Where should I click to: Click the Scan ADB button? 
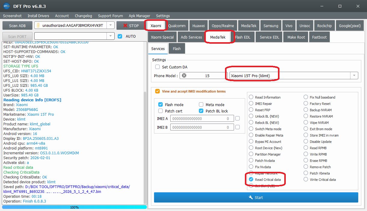pos(17,26)
